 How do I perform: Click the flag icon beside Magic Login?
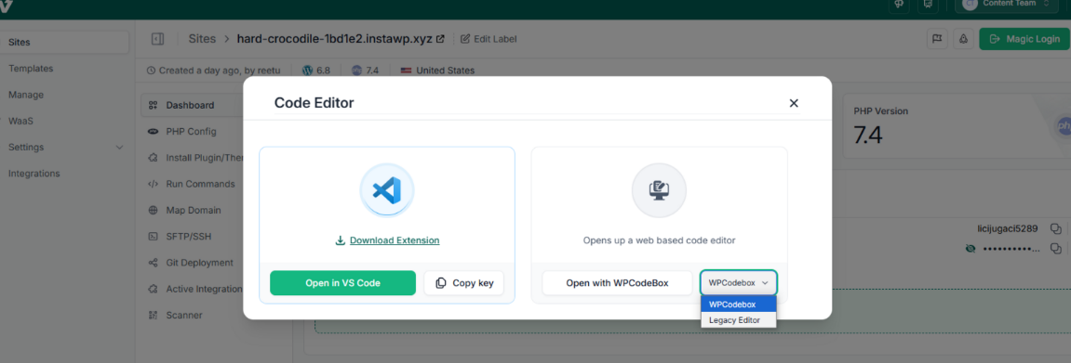pyautogui.click(x=936, y=39)
